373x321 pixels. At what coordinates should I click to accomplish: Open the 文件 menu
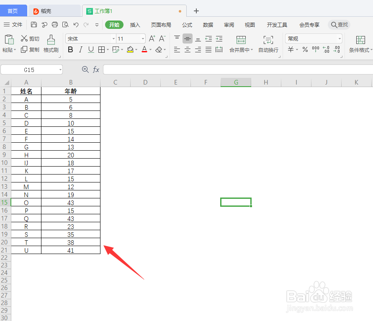[x=13, y=25]
